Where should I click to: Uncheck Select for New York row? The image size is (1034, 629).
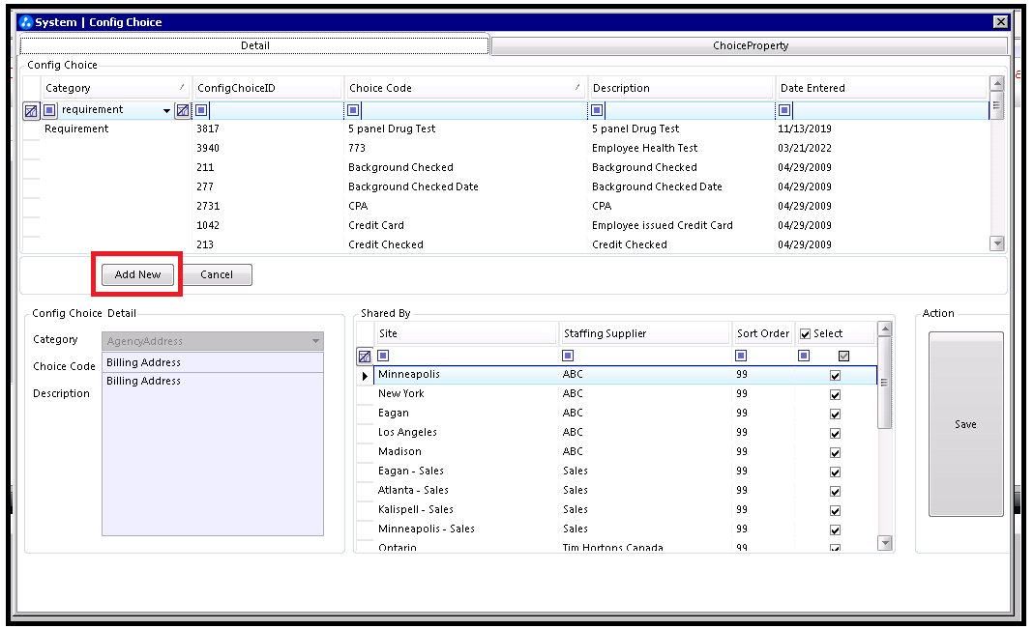[x=835, y=394]
